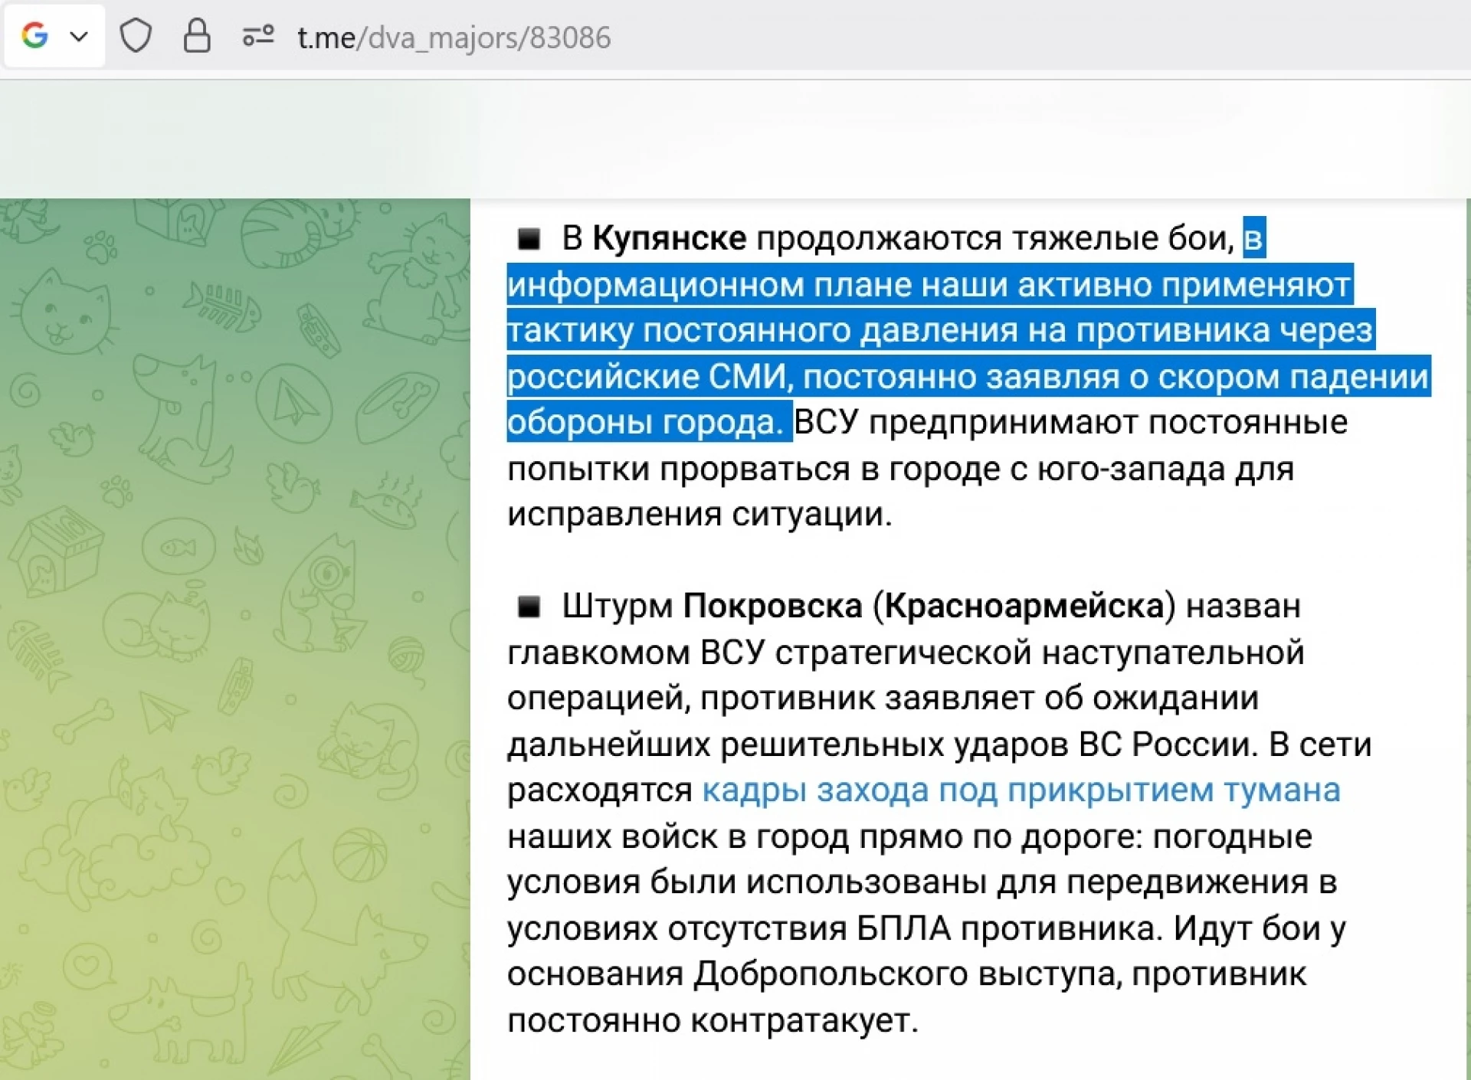Click the padlock site security icon

point(197,36)
